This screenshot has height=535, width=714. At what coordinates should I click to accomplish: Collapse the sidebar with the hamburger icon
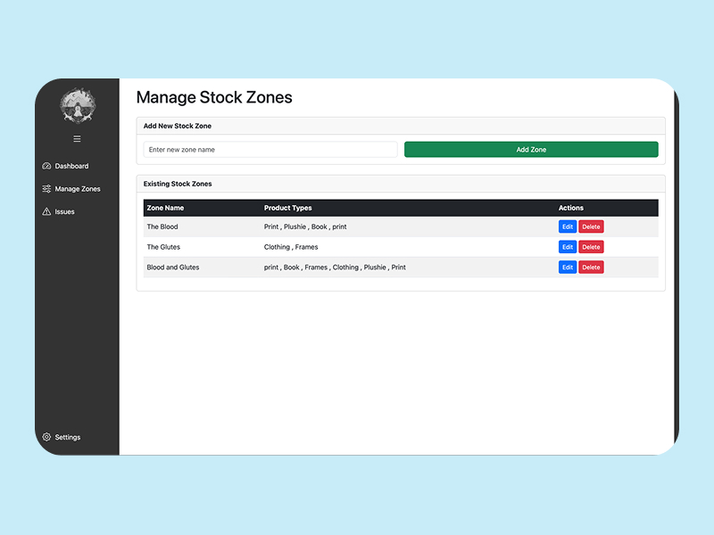point(77,139)
